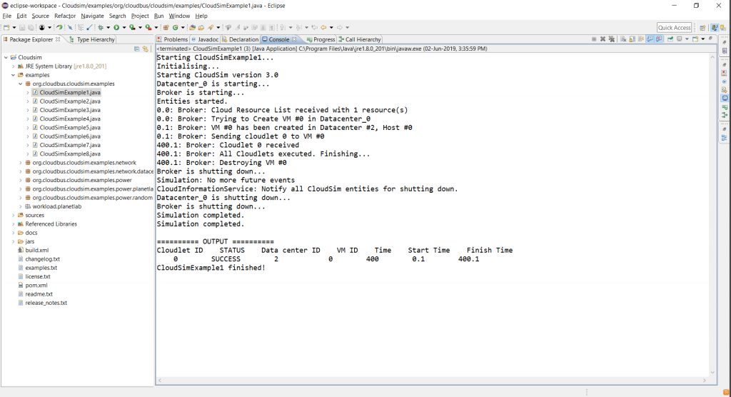The height and width of the screenshot is (397, 731).
Task: Switch to the Declaration tab
Action: (240, 40)
